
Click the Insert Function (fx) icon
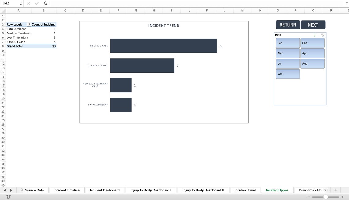tap(45, 3)
